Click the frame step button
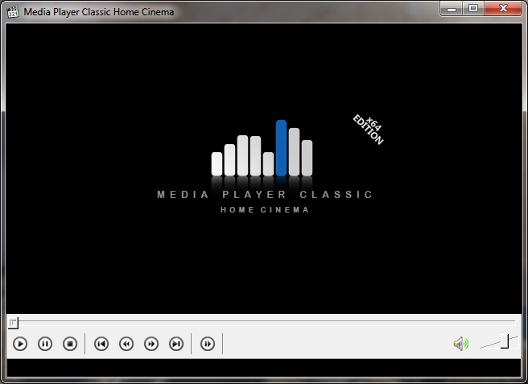 [x=208, y=344]
